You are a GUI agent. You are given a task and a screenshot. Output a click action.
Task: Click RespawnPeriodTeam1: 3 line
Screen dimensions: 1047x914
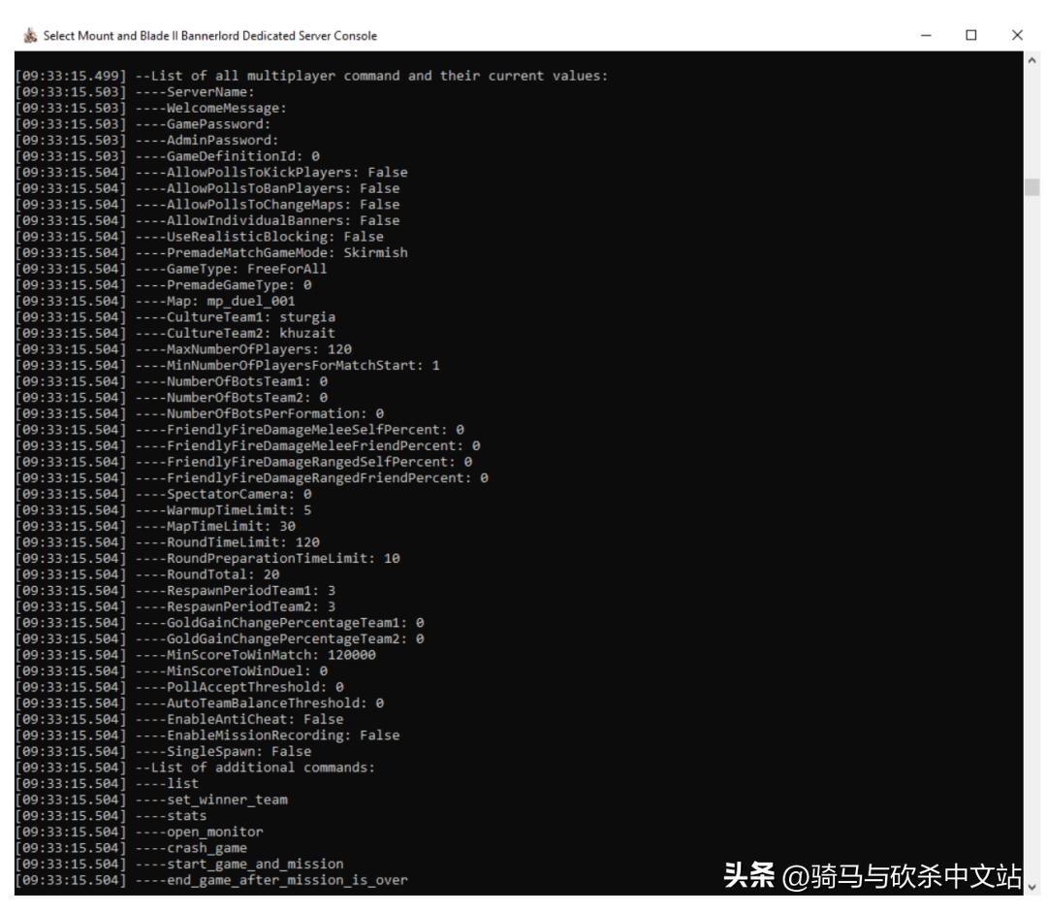(174, 591)
